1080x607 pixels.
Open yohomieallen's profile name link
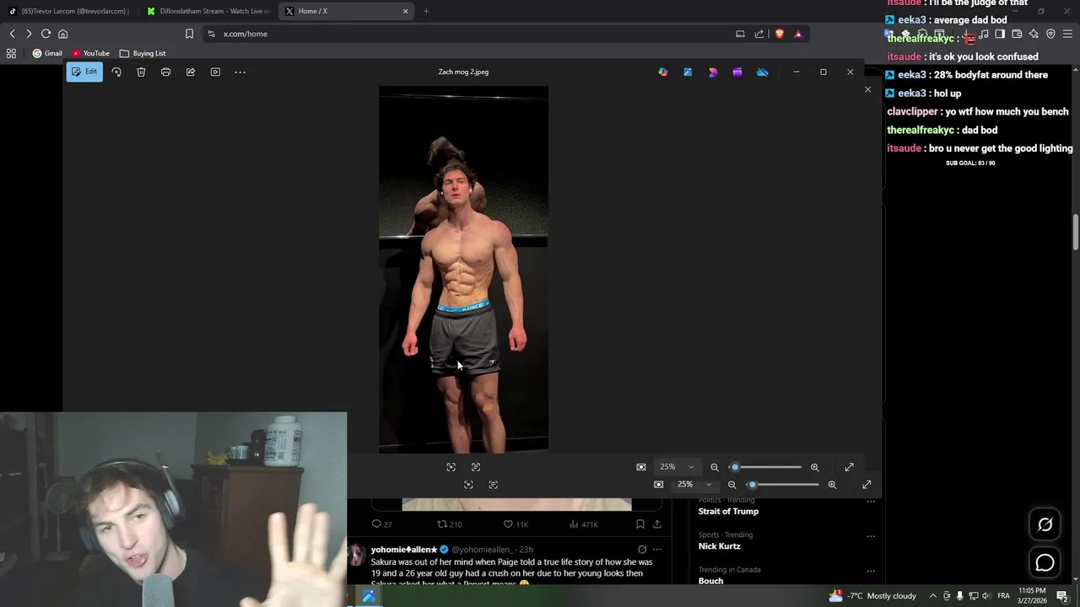pyautogui.click(x=404, y=550)
